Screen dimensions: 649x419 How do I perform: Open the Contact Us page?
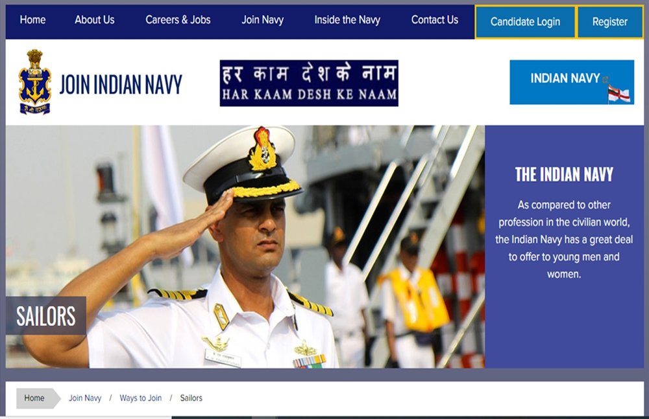pyautogui.click(x=435, y=20)
